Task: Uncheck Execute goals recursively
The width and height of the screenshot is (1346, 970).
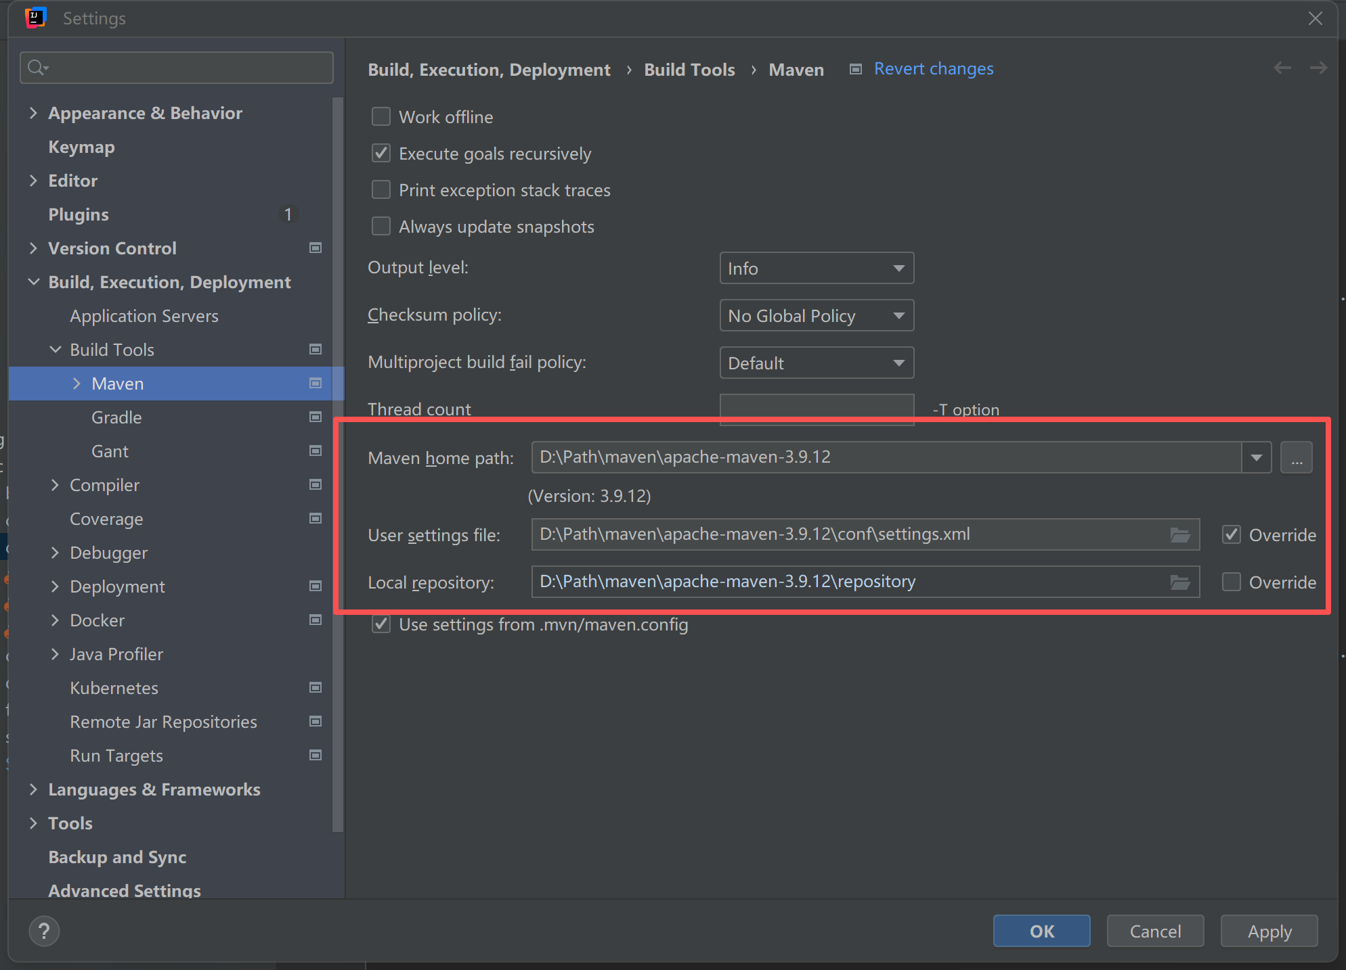Action: pyautogui.click(x=381, y=154)
